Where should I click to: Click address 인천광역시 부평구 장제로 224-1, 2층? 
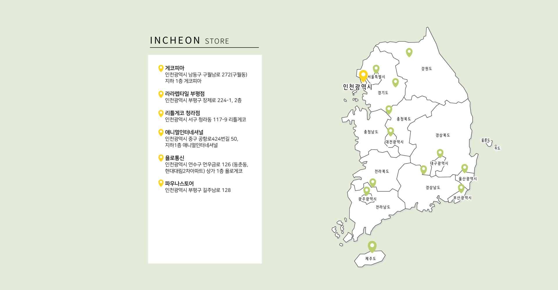pos(203,100)
